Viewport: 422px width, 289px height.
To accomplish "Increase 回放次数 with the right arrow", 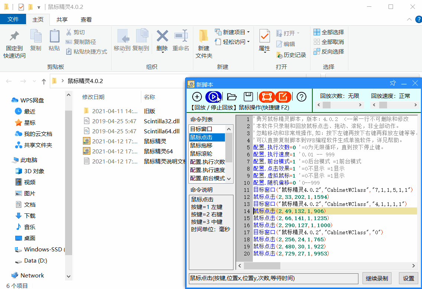I will coord(360,105).
